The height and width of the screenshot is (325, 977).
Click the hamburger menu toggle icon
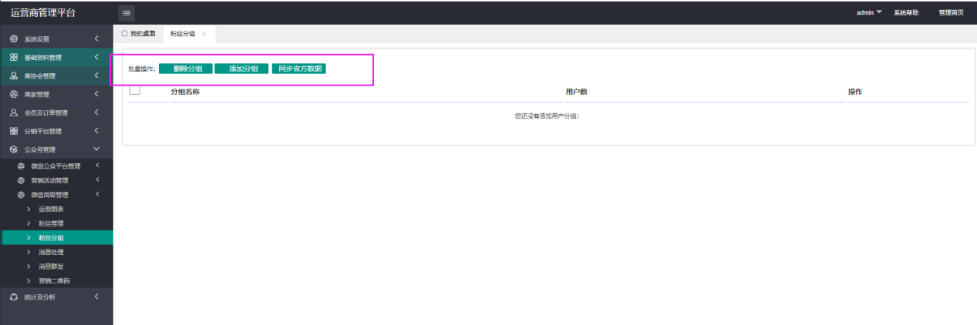point(126,12)
